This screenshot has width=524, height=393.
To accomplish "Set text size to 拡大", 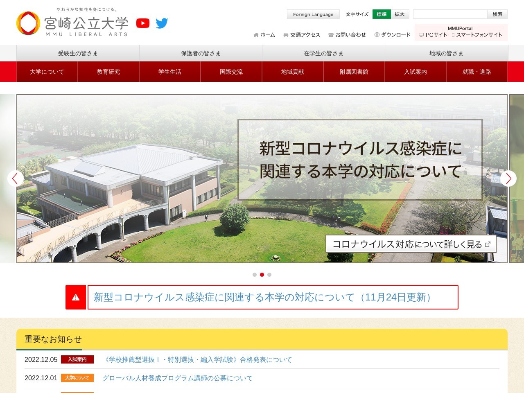I will pyautogui.click(x=400, y=14).
